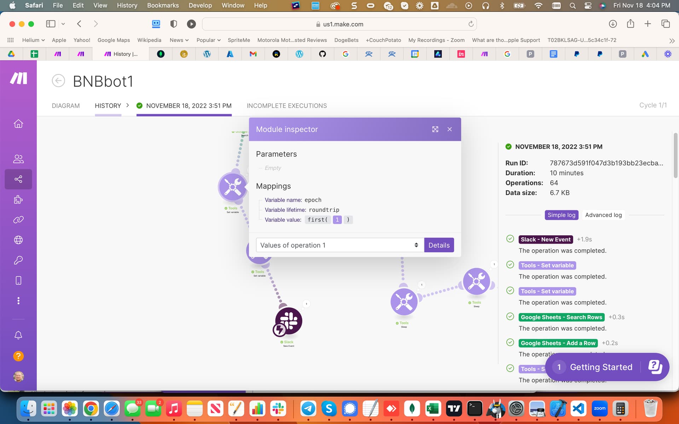Click the Notifications bell icon
This screenshot has width=679, height=424.
(x=18, y=335)
